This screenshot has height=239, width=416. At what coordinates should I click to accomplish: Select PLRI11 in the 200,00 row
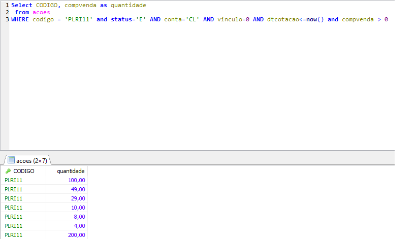tap(23, 235)
